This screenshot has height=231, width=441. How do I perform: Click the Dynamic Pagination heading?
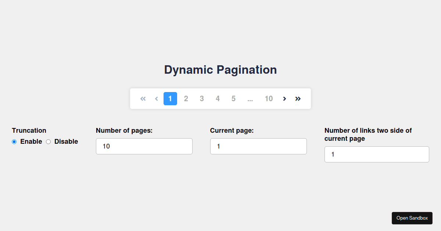220,70
